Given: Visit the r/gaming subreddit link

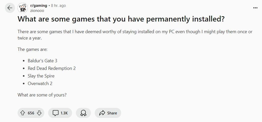Looking at the screenshot, I should point(38,5).
